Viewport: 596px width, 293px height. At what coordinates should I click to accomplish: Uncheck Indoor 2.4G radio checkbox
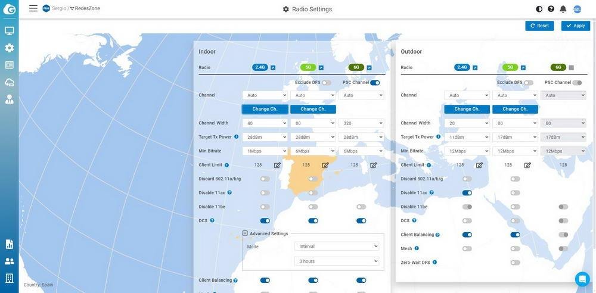[x=273, y=68]
